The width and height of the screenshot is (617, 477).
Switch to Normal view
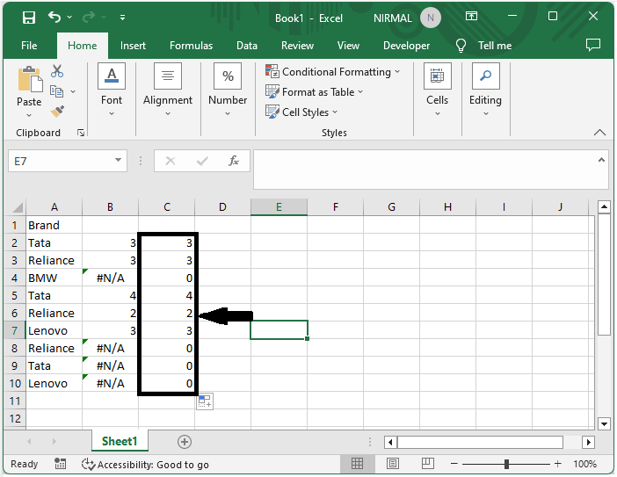[358, 464]
